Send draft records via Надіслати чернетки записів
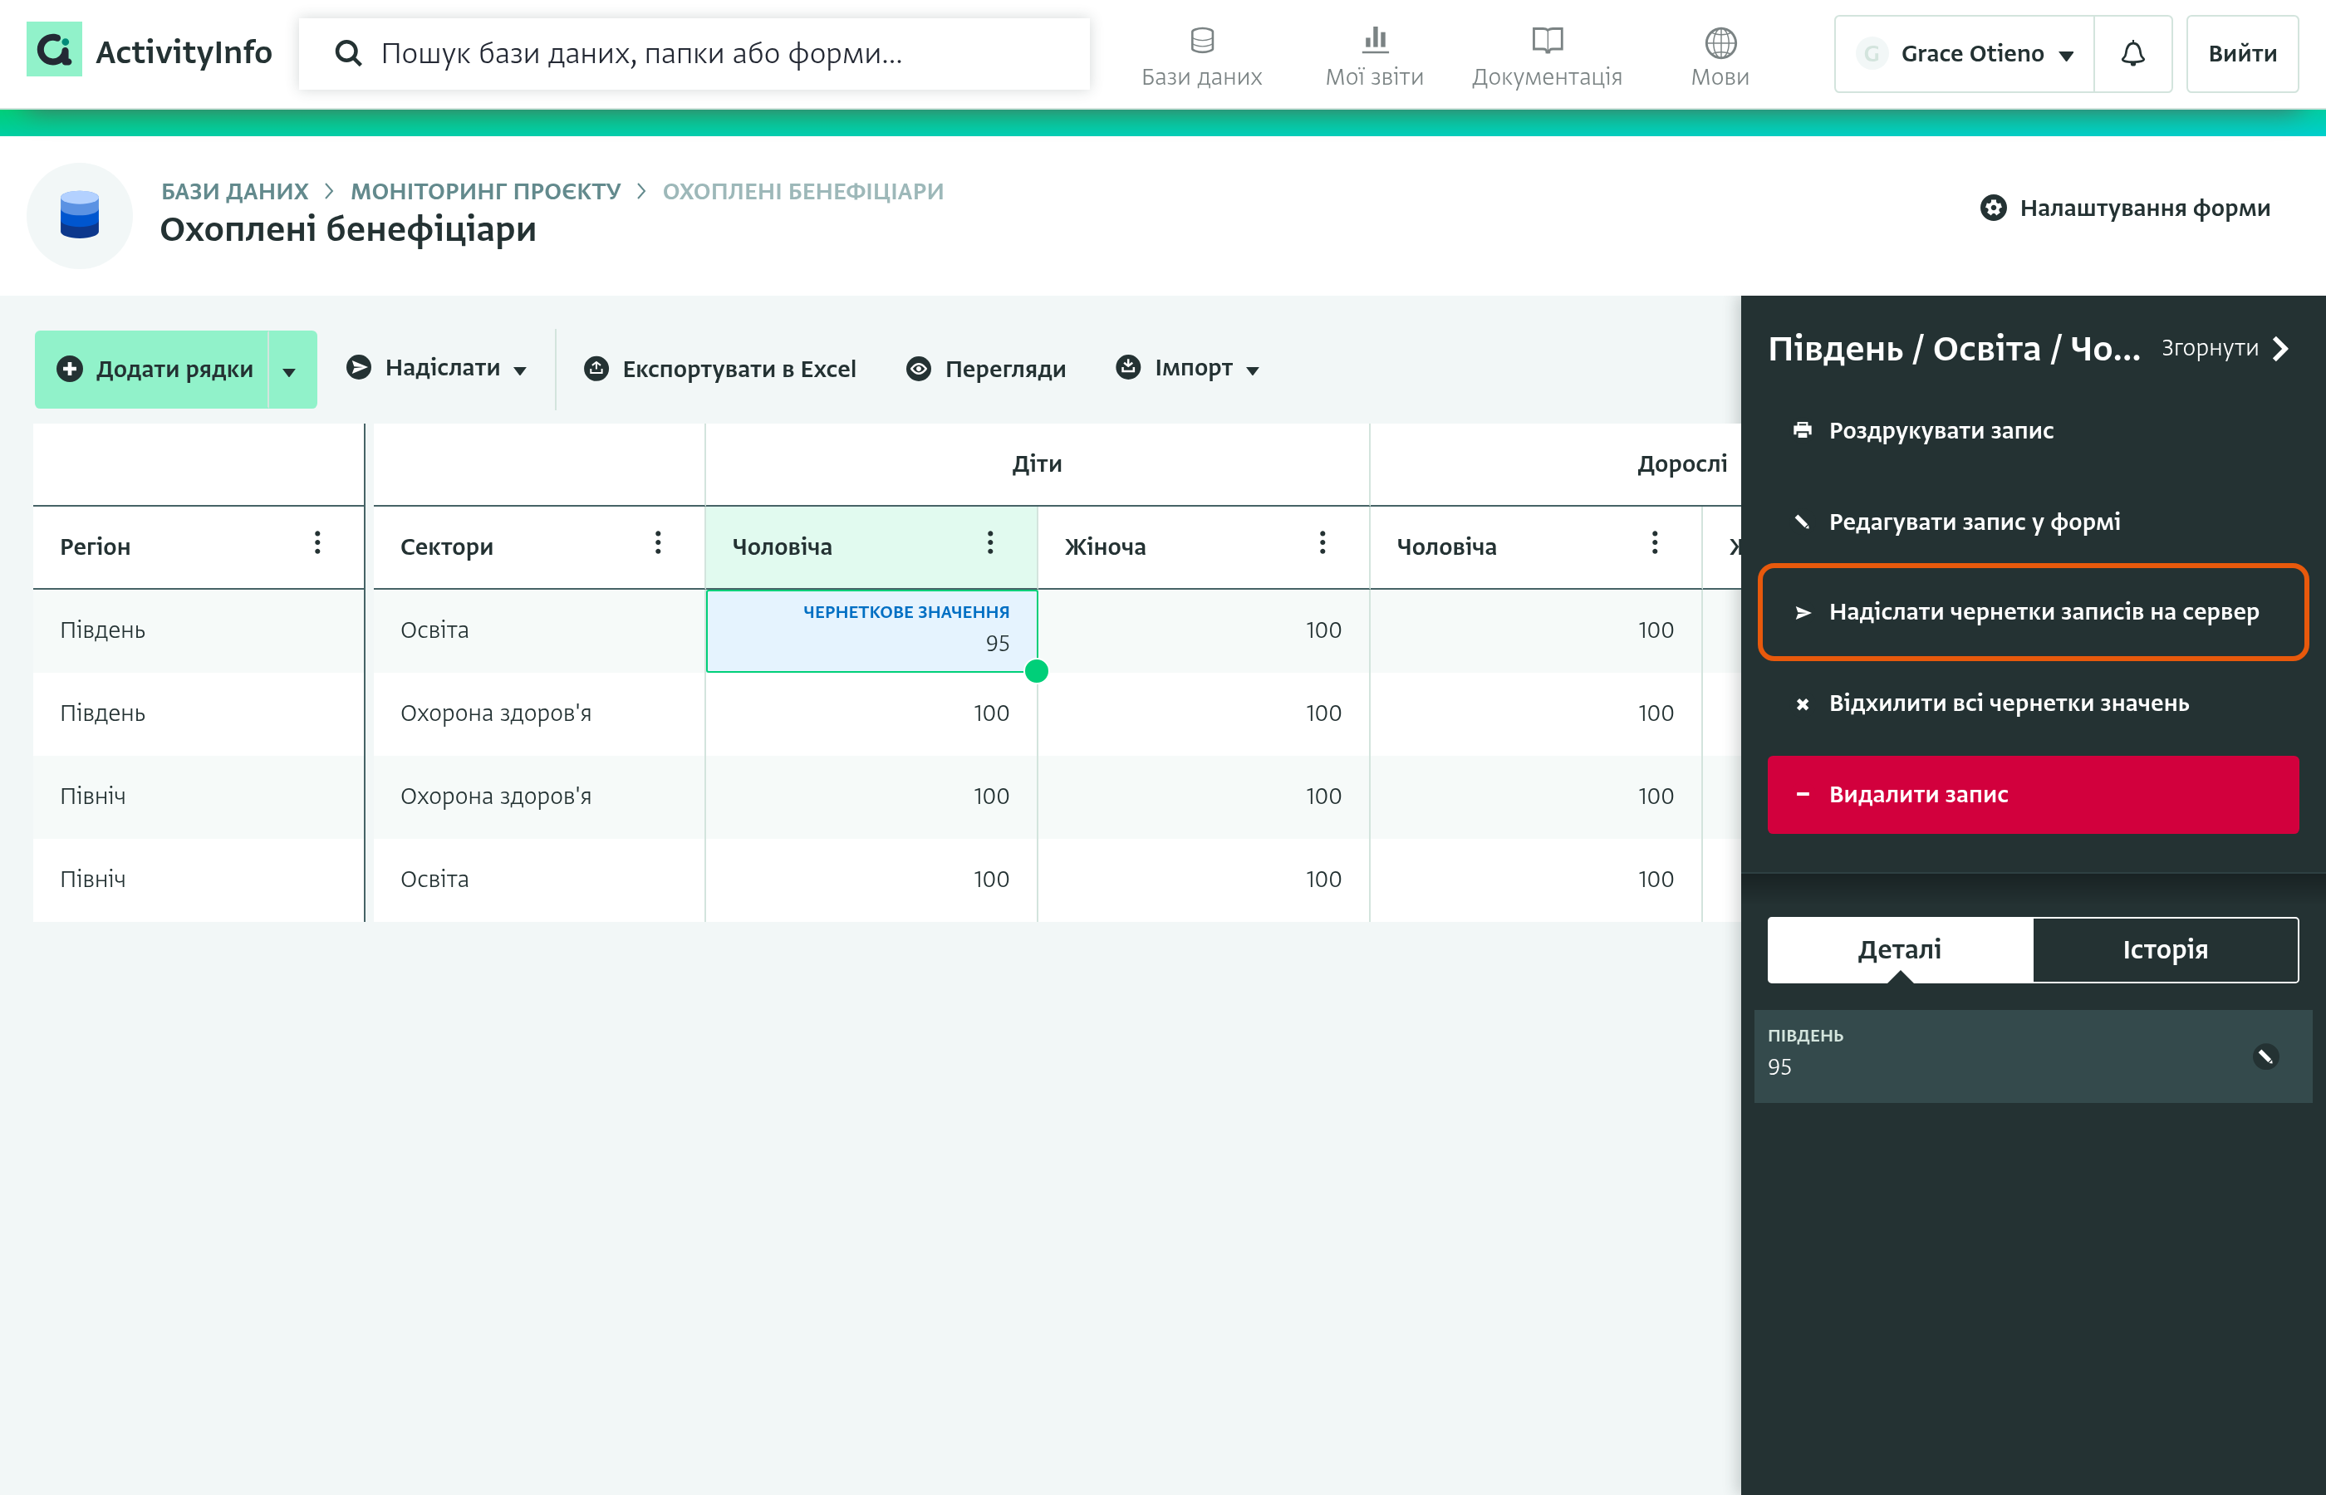 [2032, 611]
